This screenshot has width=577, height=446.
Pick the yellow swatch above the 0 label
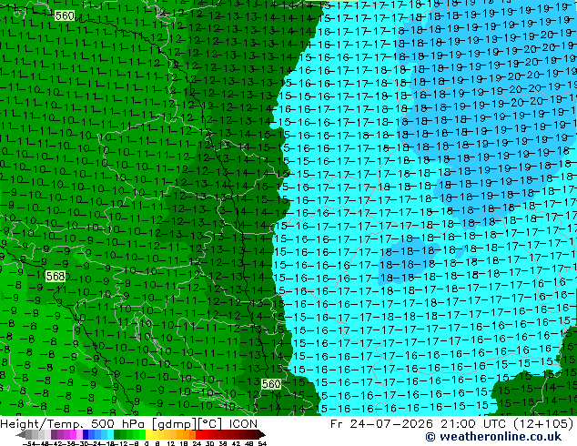[x=148, y=435]
